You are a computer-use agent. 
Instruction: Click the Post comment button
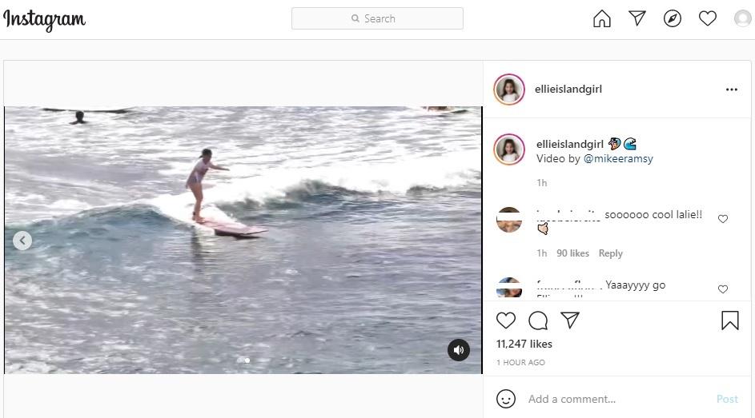727,399
